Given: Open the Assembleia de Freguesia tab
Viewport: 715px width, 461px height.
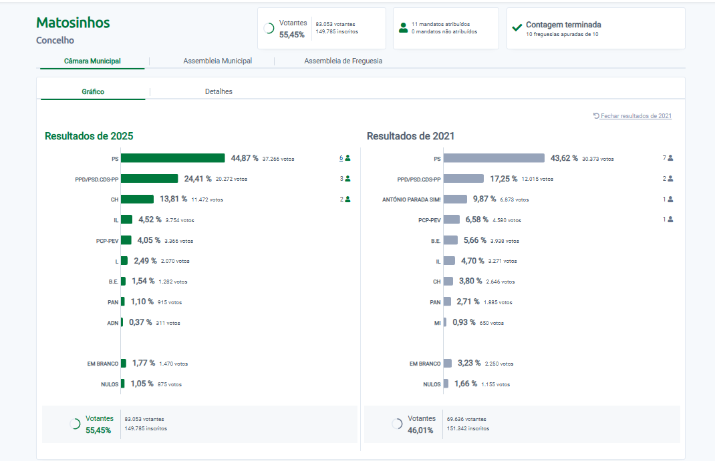Looking at the screenshot, I should coord(343,61).
